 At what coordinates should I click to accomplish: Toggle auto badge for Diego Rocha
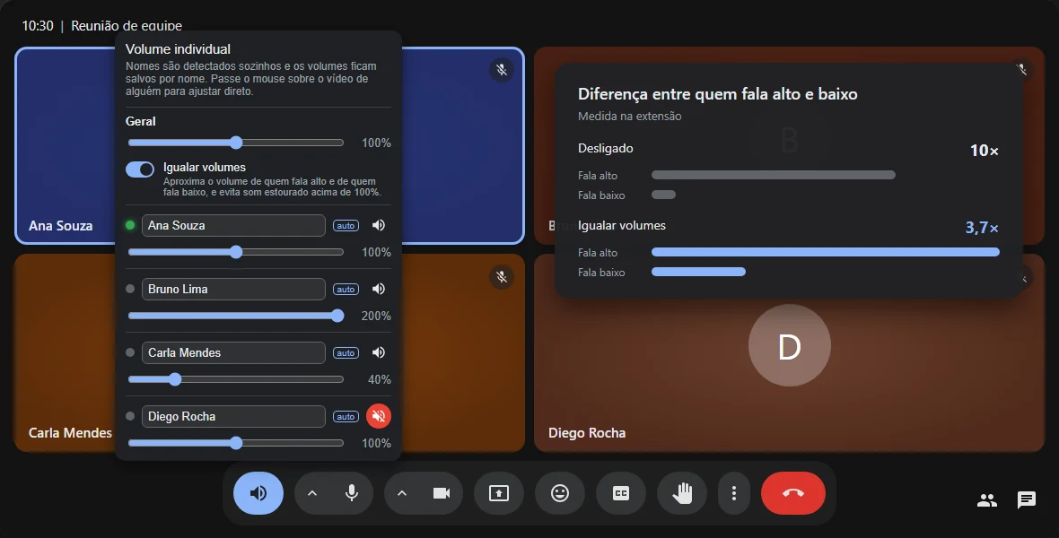point(346,416)
